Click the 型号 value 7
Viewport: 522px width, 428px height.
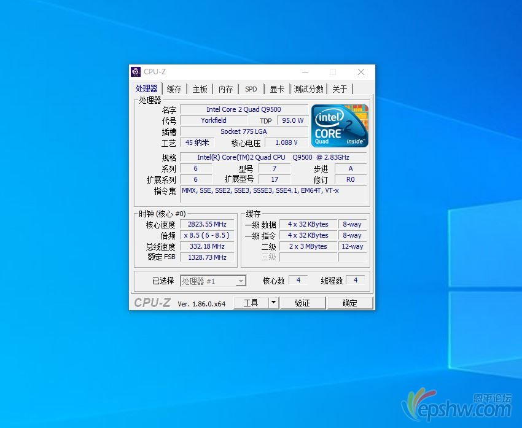pos(275,168)
